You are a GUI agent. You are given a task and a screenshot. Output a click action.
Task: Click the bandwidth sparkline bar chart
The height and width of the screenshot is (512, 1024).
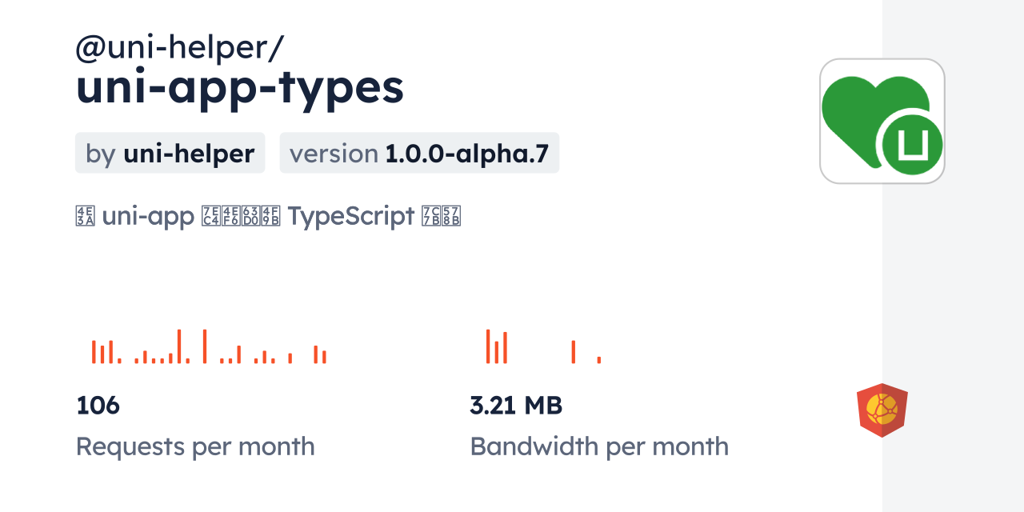pyautogui.click(x=543, y=347)
